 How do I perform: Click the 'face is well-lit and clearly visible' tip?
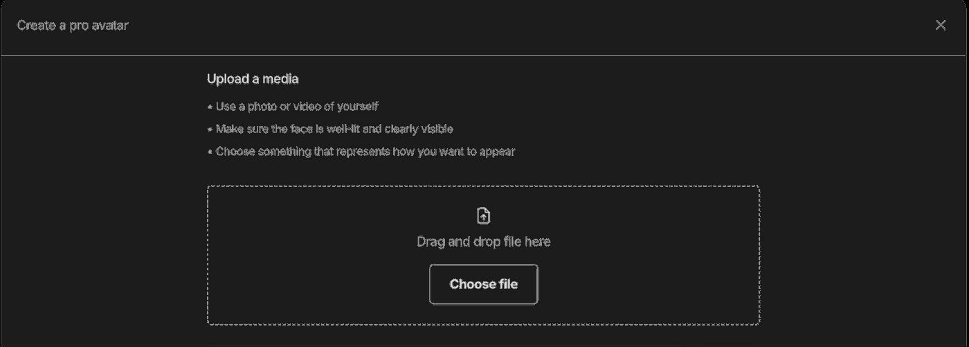334,129
